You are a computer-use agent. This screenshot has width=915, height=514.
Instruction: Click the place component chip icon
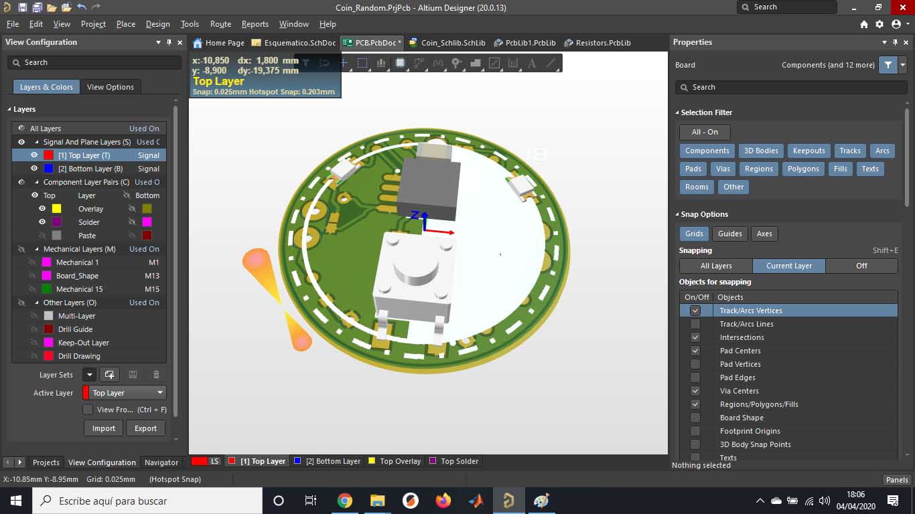(x=400, y=63)
